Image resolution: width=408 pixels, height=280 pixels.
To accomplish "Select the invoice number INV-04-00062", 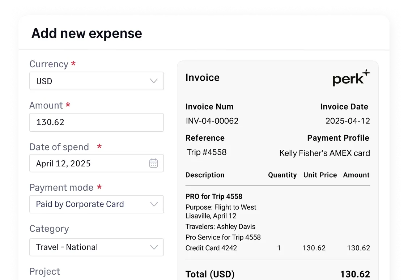I will point(212,121).
